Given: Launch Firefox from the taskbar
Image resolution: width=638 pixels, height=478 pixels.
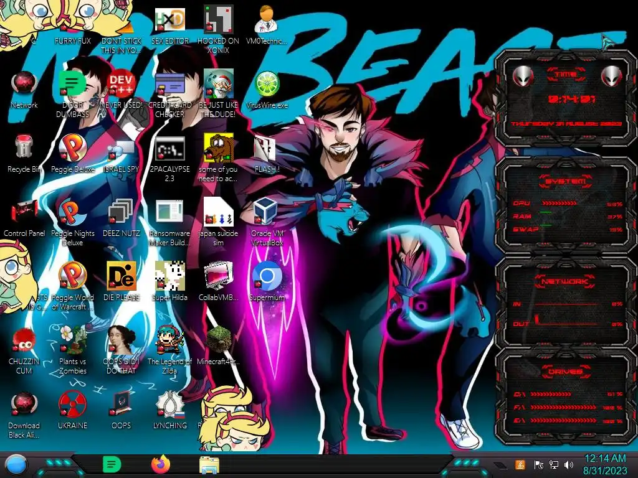Looking at the screenshot, I should 161,464.
